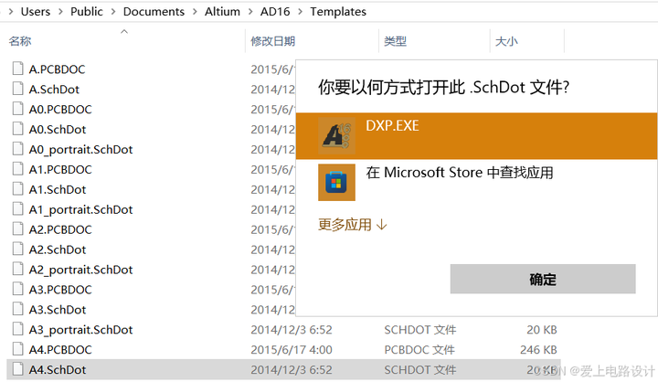
Task: Click file icon next to A1_portrait.SchDot
Action: 17,208
